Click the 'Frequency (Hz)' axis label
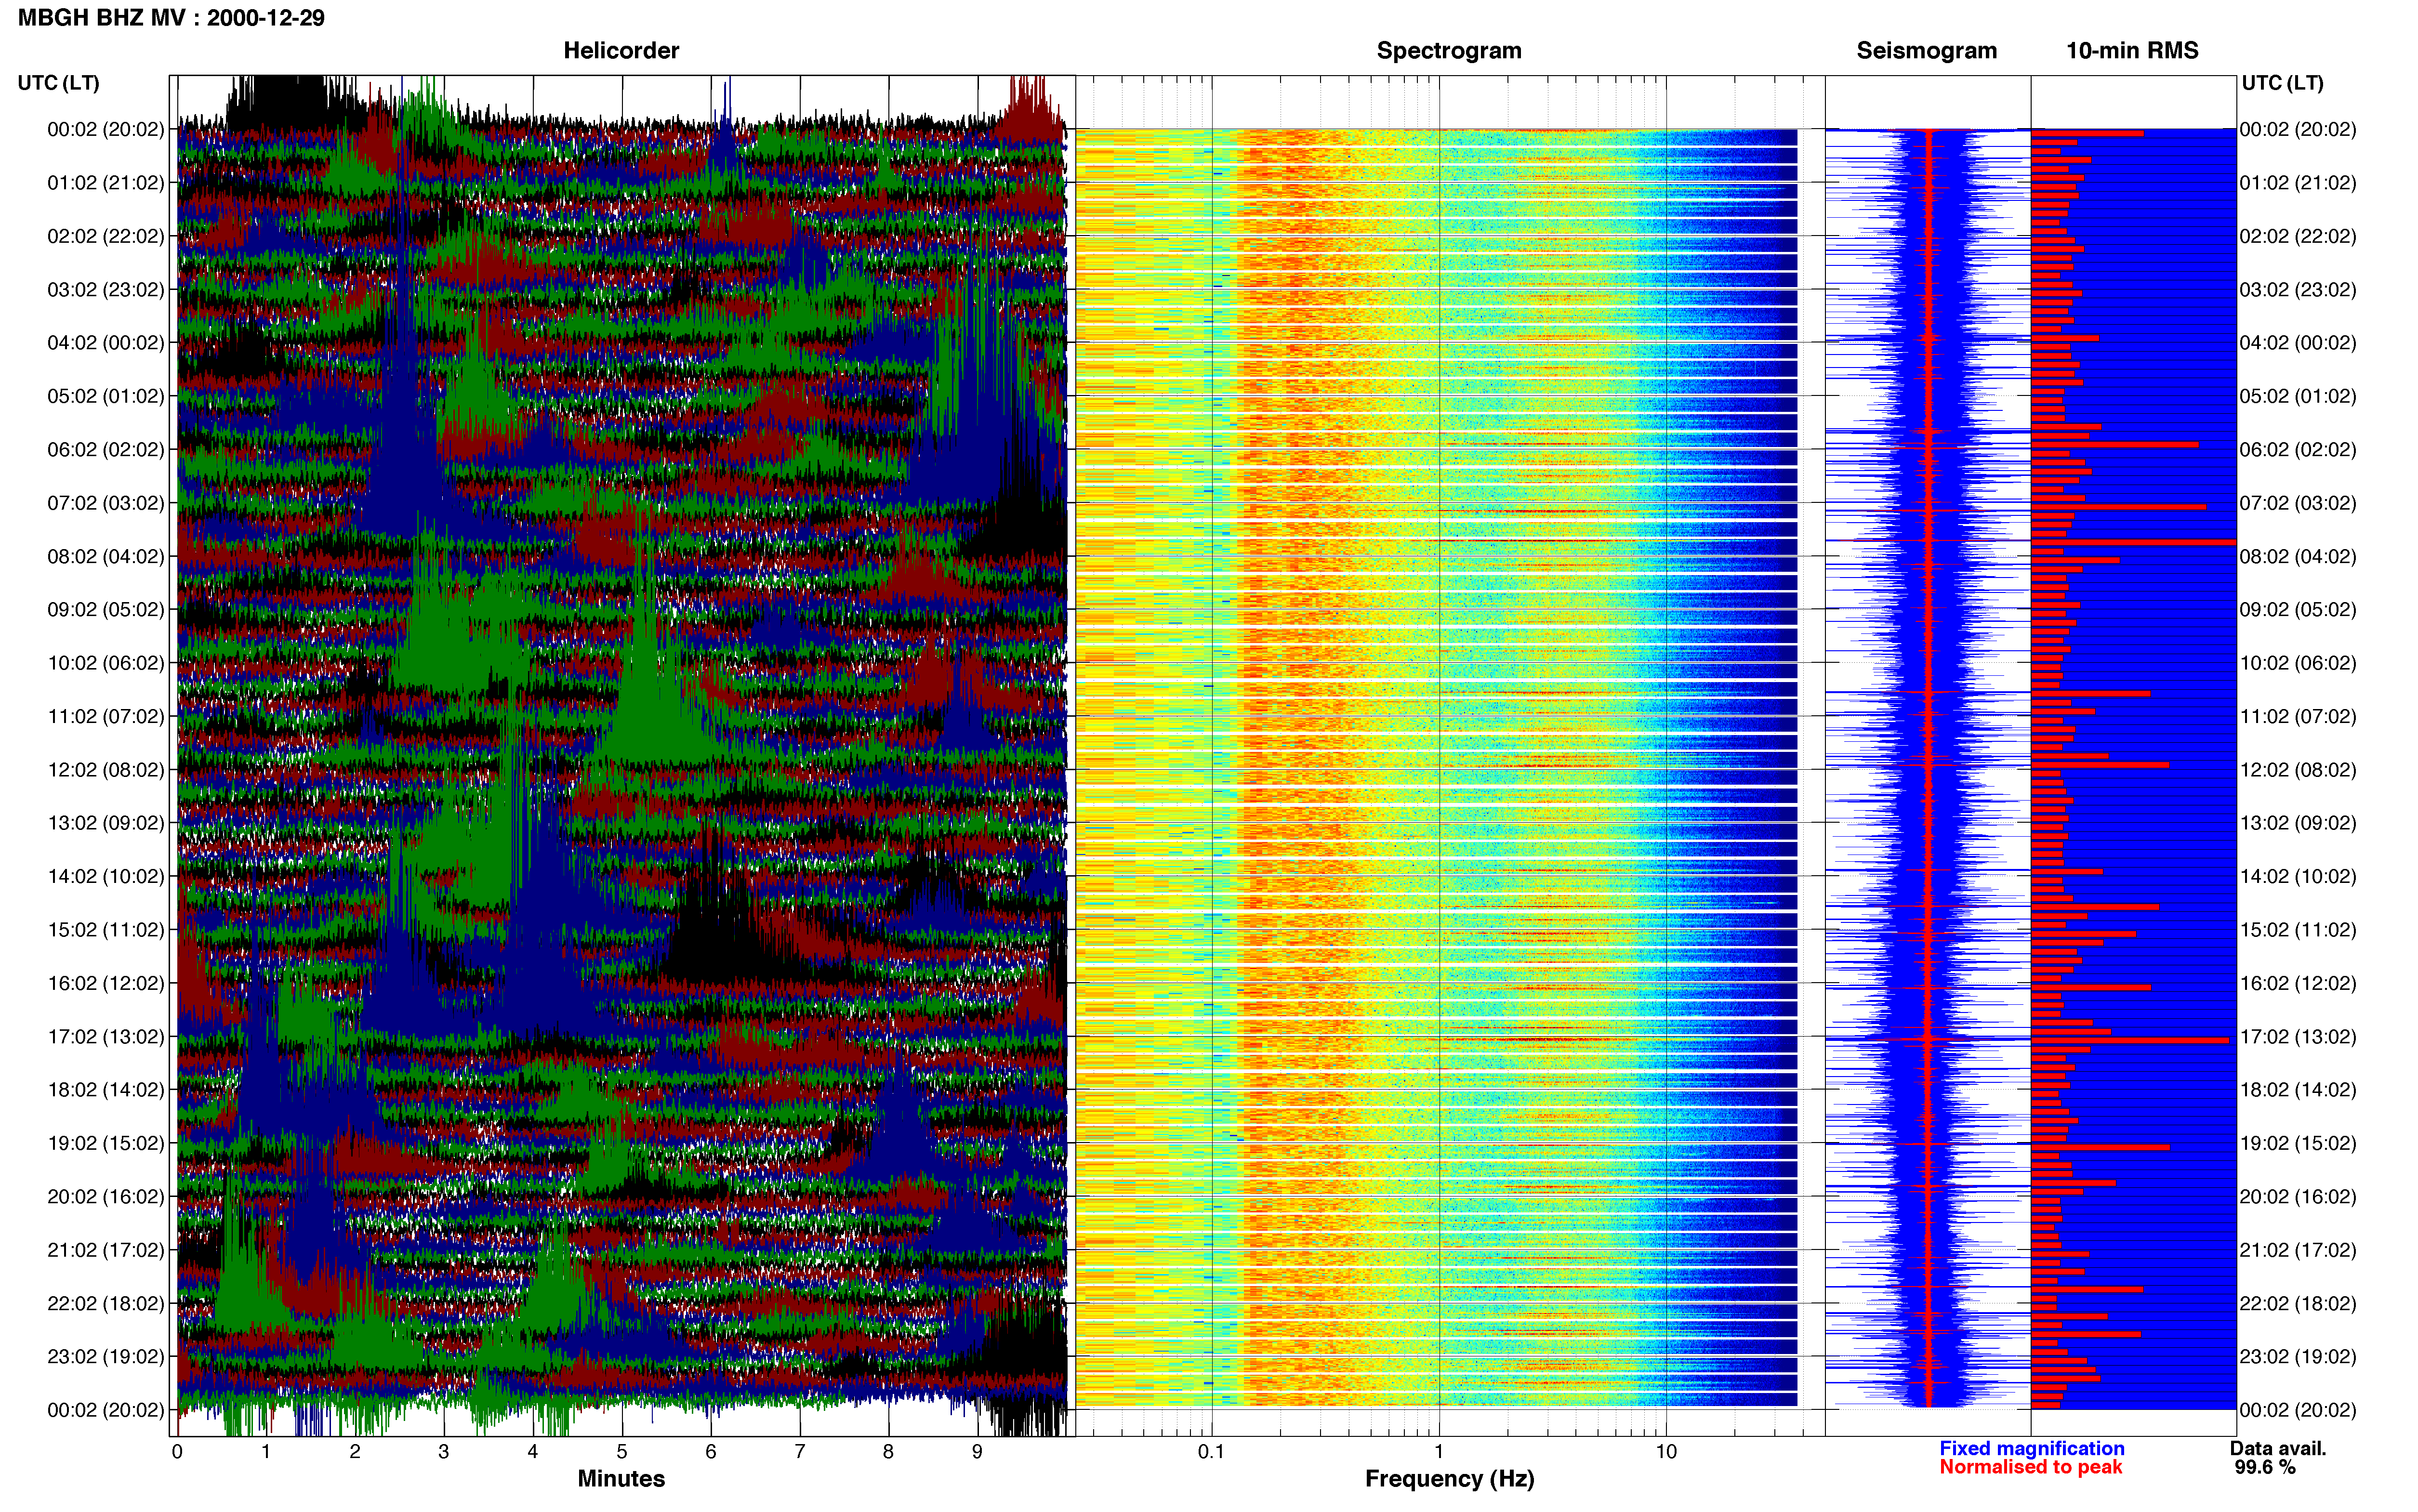2418x1512 pixels. tap(1449, 1478)
